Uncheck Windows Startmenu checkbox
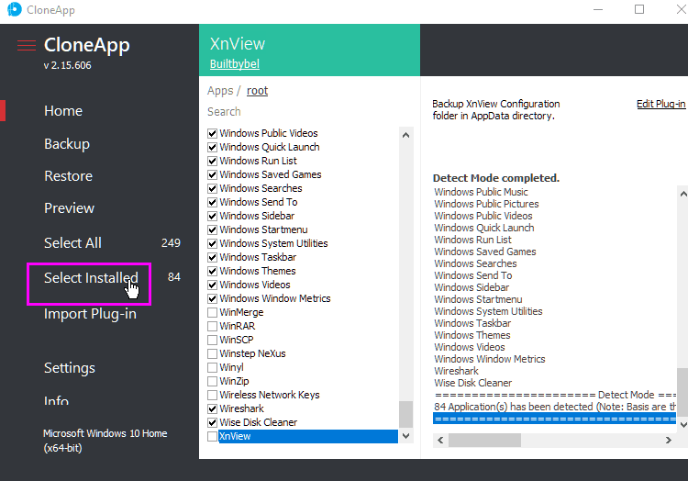The width and height of the screenshot is (688, 481). (213, 229)
